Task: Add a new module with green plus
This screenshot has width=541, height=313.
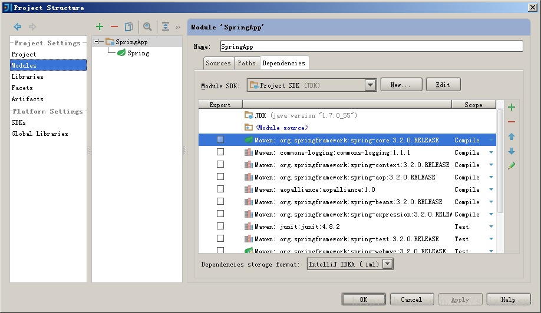Action: pos(100,26)
